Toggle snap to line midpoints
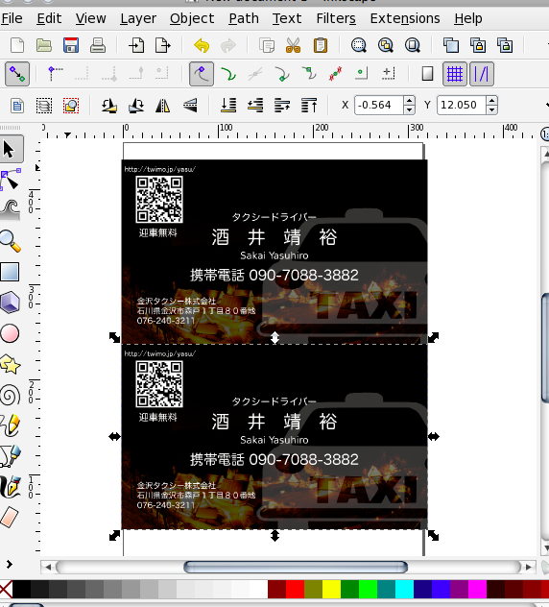Image resolution: width=549 pixels, height=607 pixels. [335, 74]
